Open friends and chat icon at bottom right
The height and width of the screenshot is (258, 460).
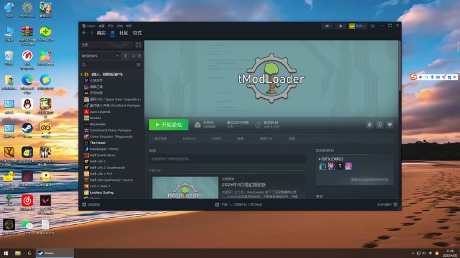[x=395, y=204]
